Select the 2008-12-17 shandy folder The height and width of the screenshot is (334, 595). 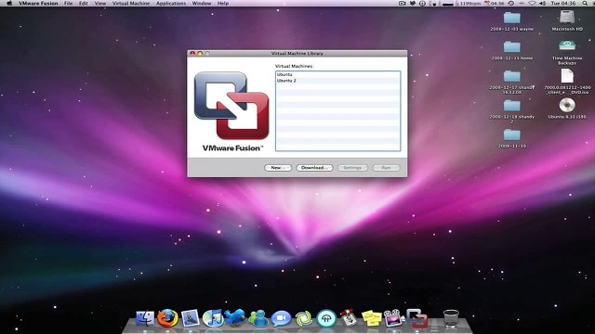click(x=512, y=76)
